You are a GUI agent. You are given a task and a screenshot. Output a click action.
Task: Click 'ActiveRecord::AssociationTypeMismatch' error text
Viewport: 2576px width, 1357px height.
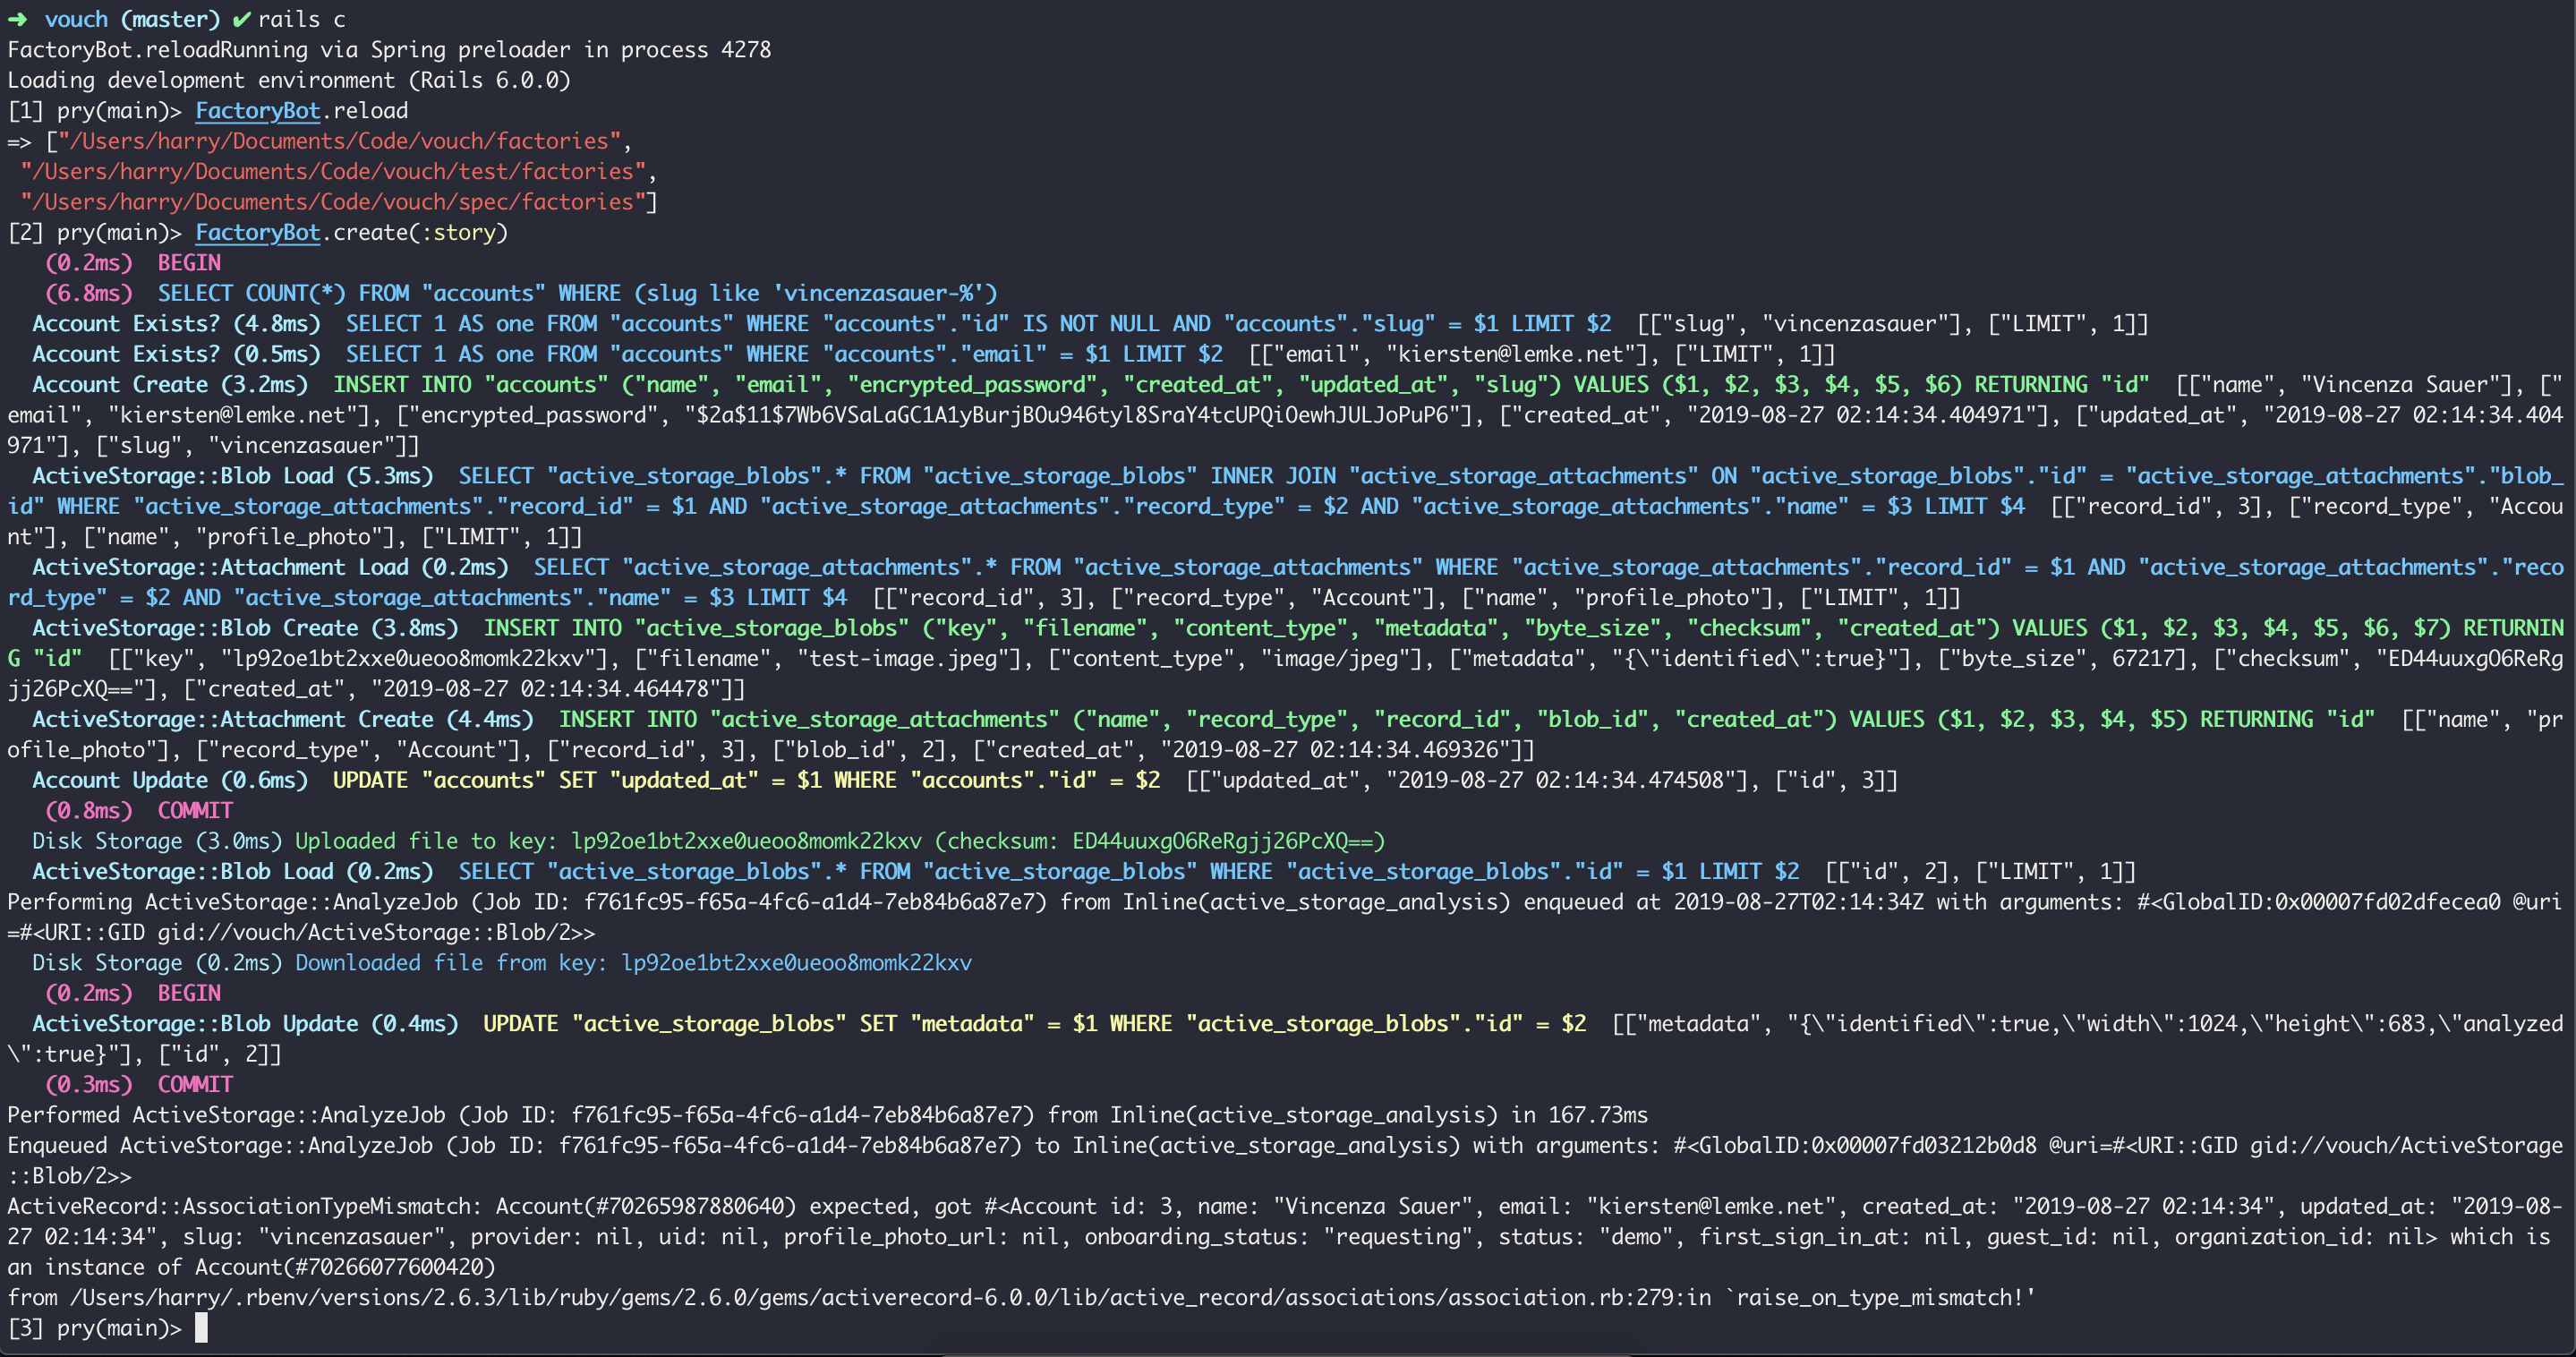[x=245, y=1206]
